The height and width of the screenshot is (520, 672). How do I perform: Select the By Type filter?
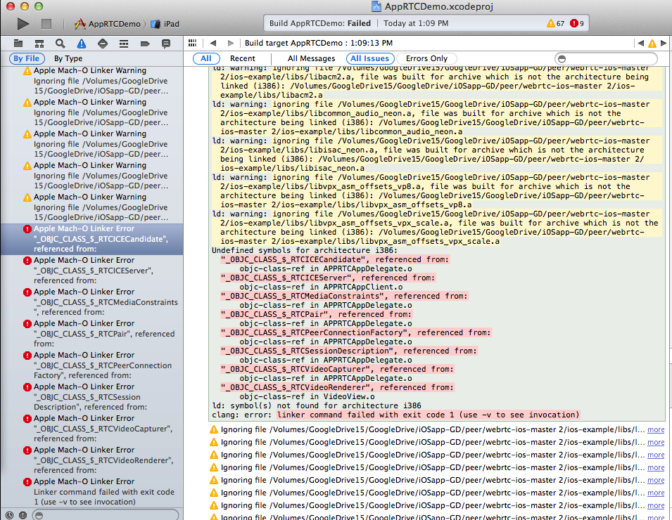point(68,58)
